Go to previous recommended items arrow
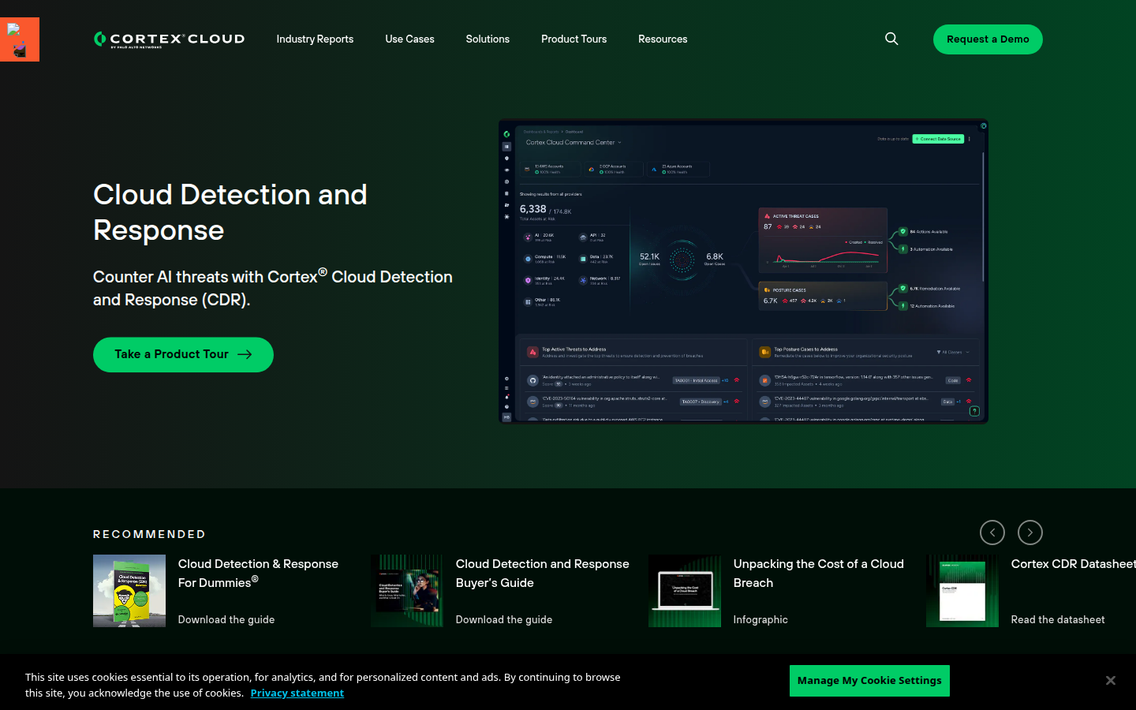 coord(992,532)
